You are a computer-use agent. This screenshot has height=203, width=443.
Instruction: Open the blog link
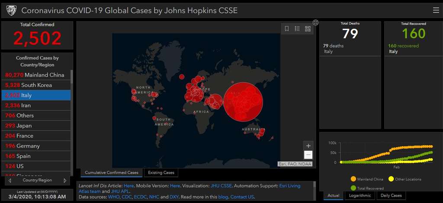coord(223,197)
